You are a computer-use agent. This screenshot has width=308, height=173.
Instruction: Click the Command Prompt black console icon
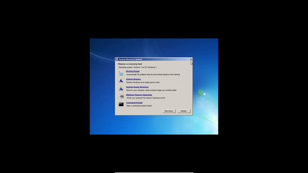click(121, 104)
